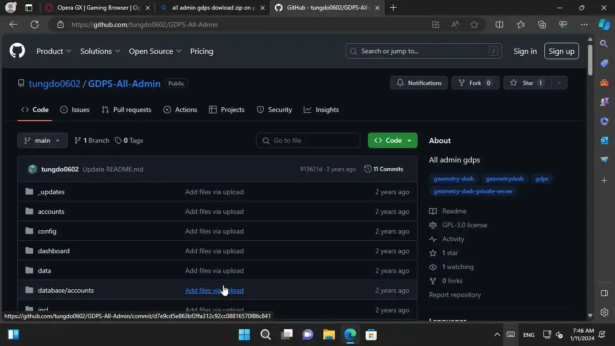The height and width of the screenshot is (346, 615).
Task: Select the geometry-dash topic tag
Action: pos(454,179)
